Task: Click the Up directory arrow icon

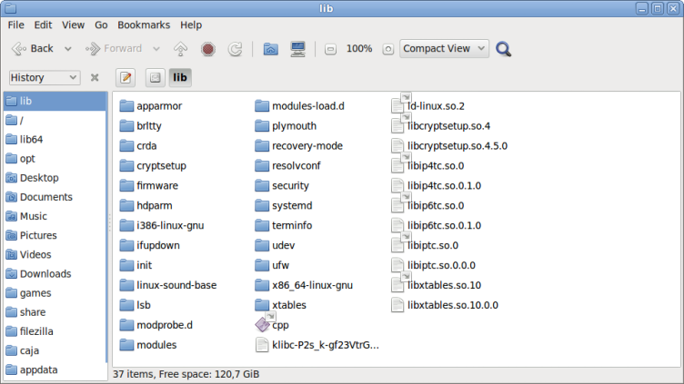Action: [180, 49]
